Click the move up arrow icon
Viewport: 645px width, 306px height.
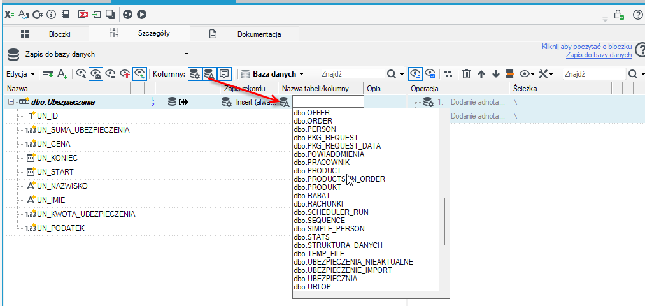481,74
